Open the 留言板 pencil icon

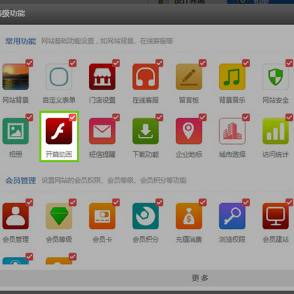(x=189, y=77)
